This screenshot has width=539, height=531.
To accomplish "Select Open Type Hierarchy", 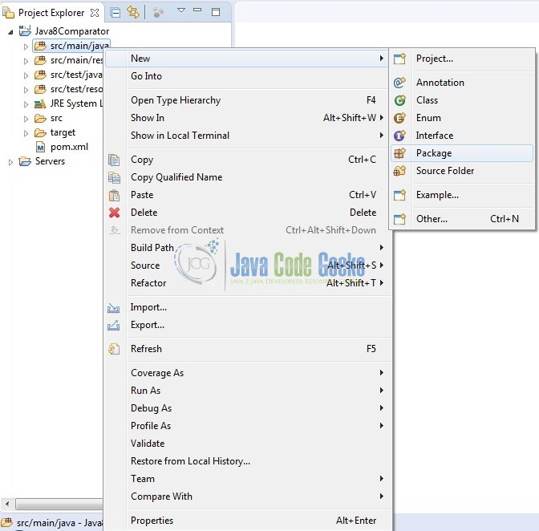I will click(x=247, y=100).
